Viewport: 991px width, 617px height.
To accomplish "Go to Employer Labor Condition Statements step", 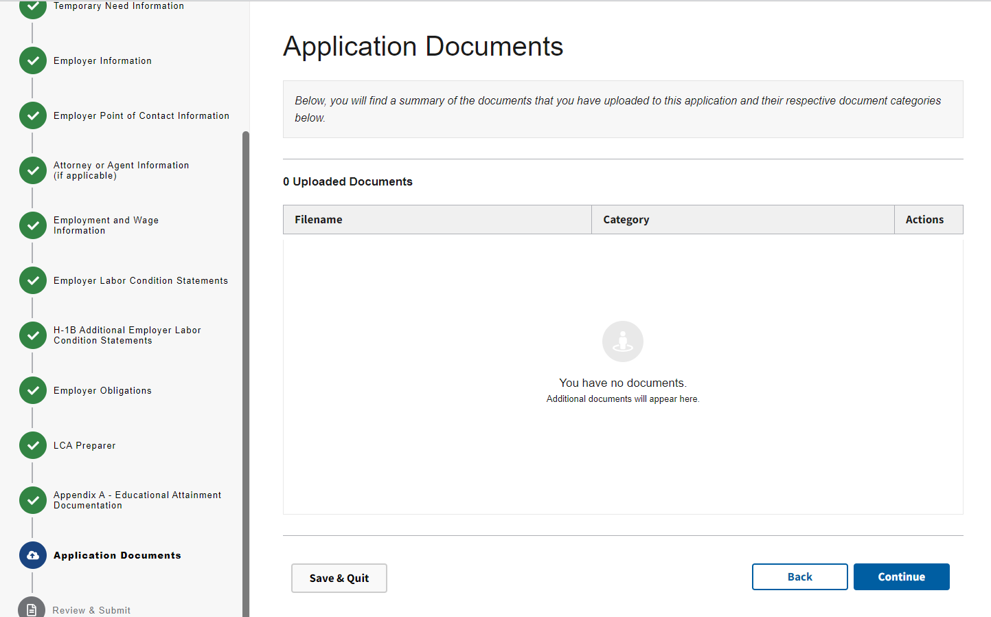I will click(x=140, y=280).
